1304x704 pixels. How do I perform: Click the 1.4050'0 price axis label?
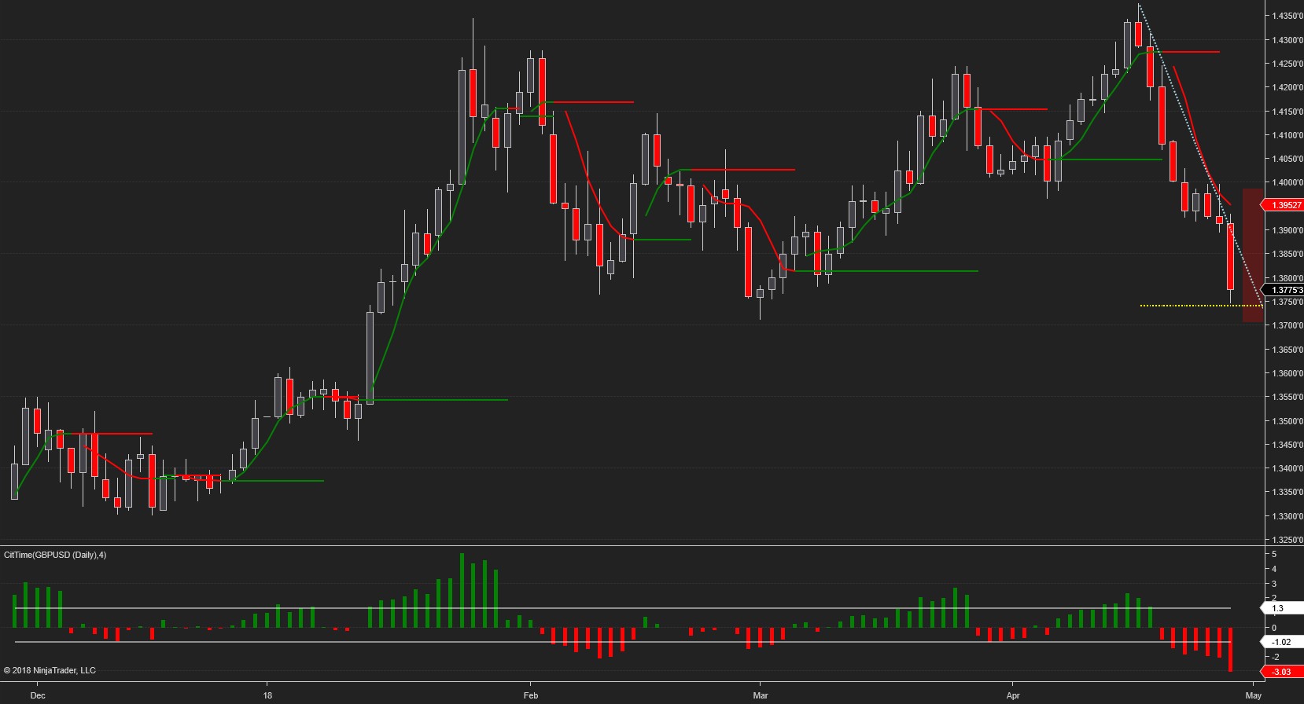(x=1287, y=159)
